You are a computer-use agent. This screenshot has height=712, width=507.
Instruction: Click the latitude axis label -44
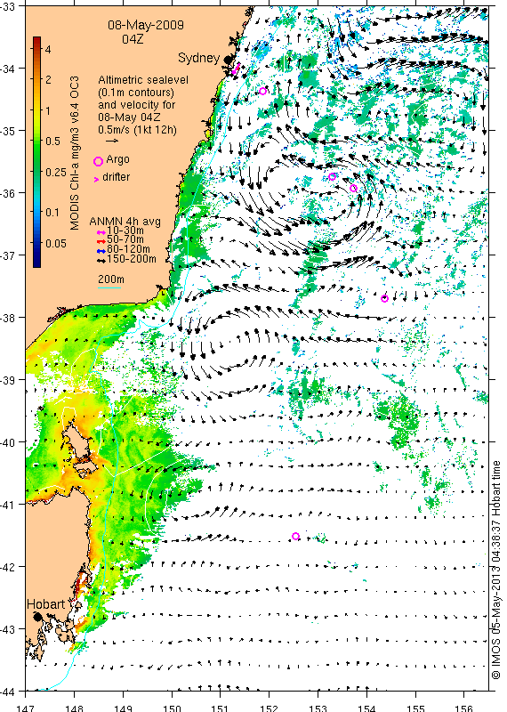[x=7, y=692]
